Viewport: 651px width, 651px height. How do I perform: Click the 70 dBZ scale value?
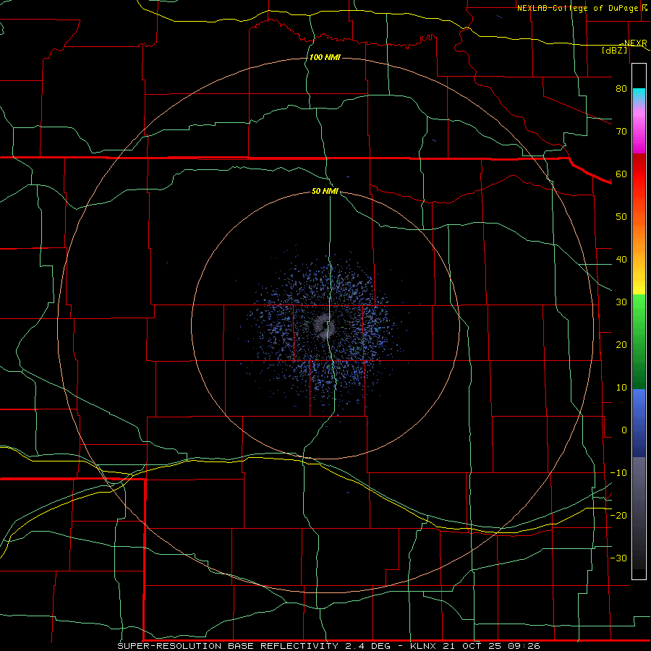tap(621, 131)
